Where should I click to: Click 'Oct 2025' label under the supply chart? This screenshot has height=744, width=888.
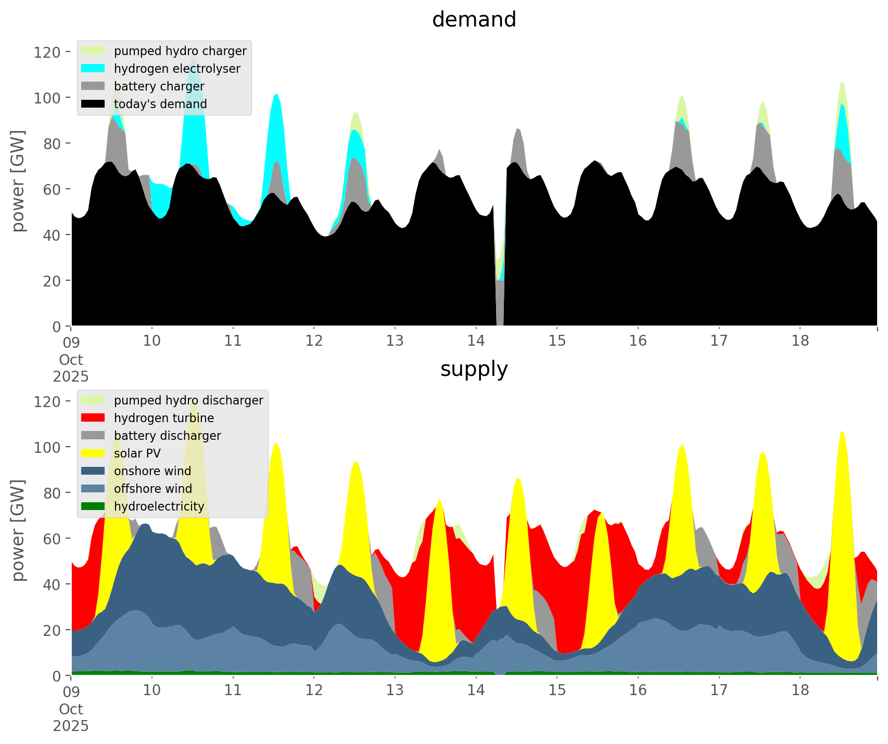pos(71,717)
